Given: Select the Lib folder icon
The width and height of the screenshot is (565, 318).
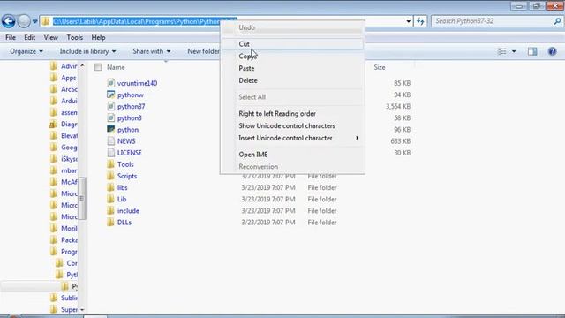Looking at the screenshot, I should click(111, 199).
